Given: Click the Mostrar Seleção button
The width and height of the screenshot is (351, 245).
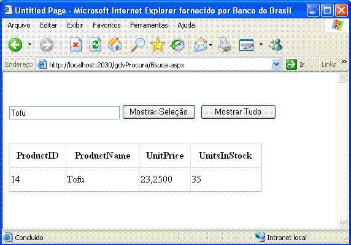Looking at the screenshot, I should [159, 112].
